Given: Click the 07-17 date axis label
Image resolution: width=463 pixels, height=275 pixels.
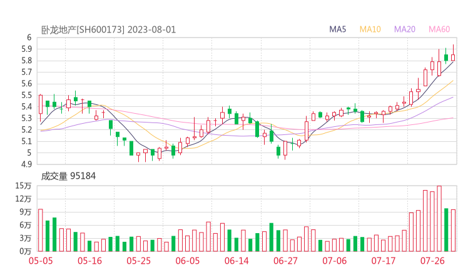Looking at the screenshot, I should click(x=384, y=261).
